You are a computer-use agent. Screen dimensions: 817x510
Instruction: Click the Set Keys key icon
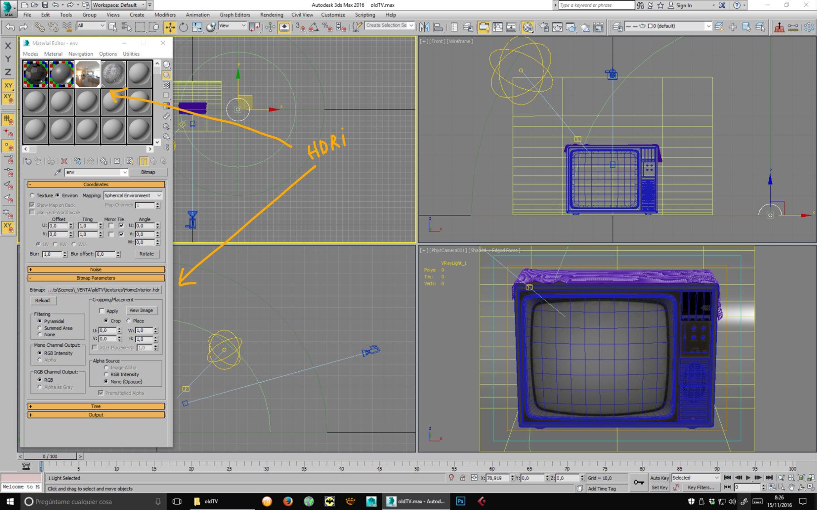tap(639, 482)
